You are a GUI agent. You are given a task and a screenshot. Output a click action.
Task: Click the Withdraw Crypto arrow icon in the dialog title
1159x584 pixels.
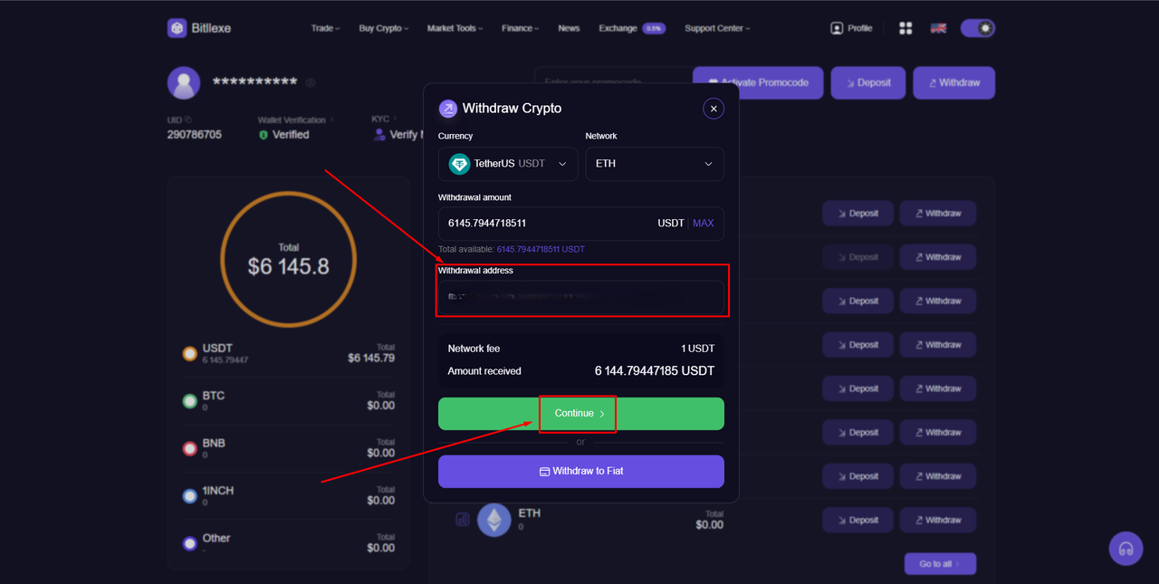[x=448, y=109]
